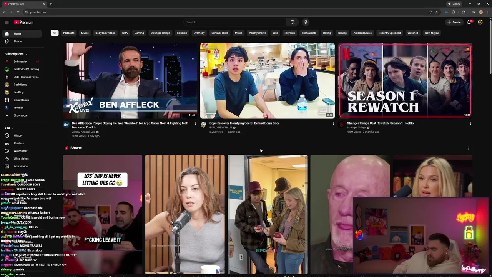This screenshot has width=492, height=277.
Task: Click the search magnifier button
Action: pyautogui.click(x=293, y=22)
